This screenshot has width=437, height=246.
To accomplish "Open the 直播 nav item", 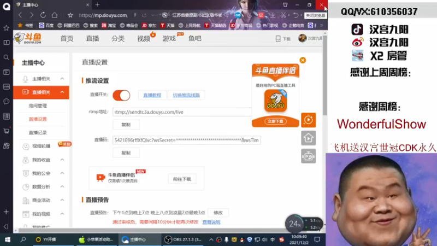I will click(92, 38).
